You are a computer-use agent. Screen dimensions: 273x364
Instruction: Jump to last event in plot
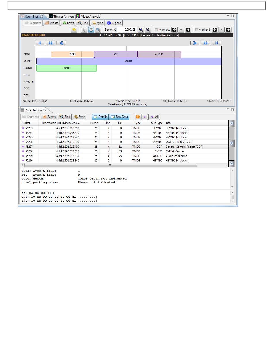click(216, 43)
